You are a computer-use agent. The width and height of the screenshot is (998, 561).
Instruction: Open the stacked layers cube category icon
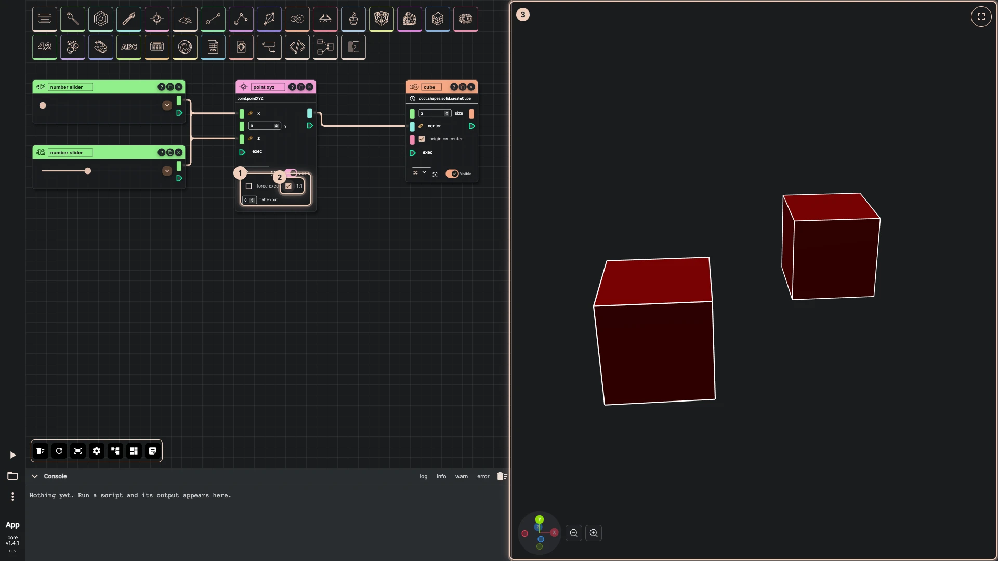(438, 19)
